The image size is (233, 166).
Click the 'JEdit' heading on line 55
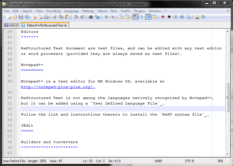tap(27, 125)
